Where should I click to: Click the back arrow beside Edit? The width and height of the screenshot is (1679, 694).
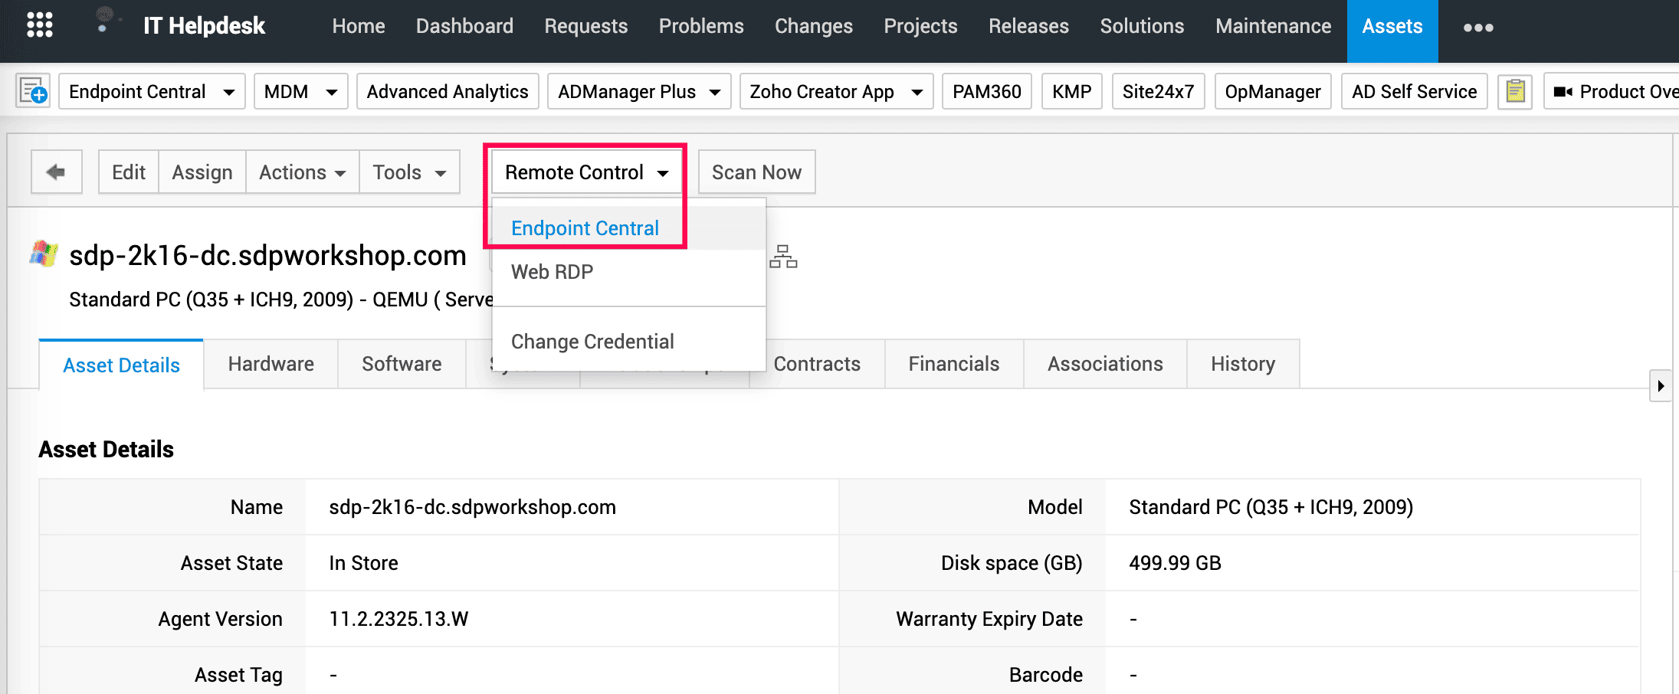click(56, 172)
